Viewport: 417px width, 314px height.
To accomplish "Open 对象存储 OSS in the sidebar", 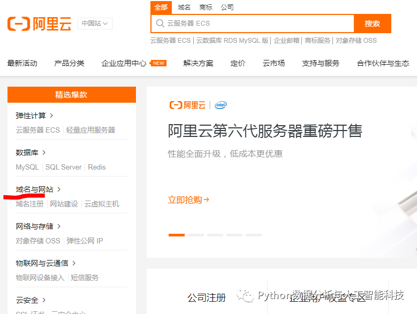I will [38, 241].
